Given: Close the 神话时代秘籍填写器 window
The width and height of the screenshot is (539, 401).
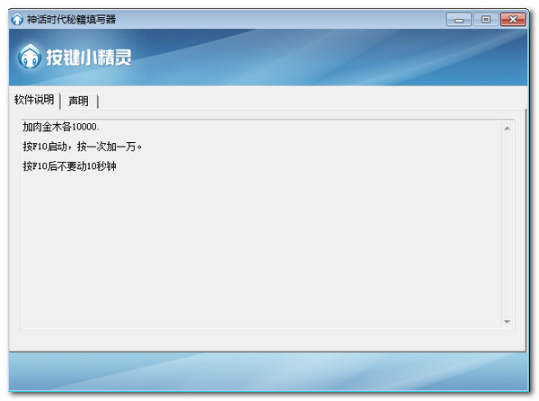Looking at the screenshot, I should pos(513,20).
